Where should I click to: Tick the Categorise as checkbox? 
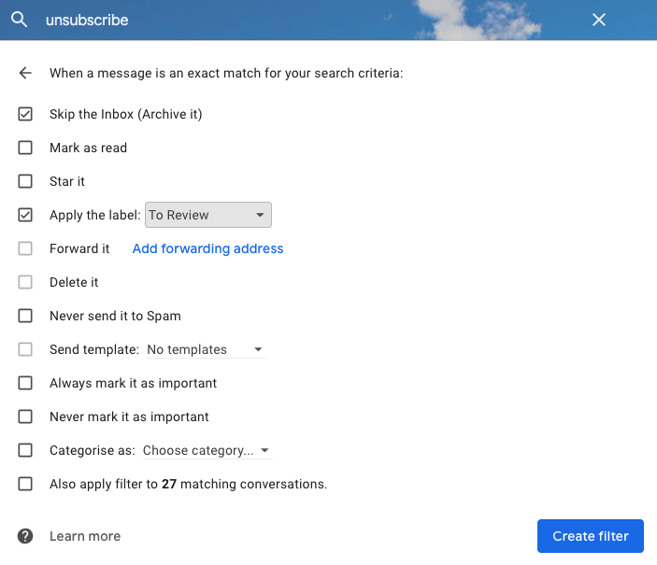[x=25, y=450]
